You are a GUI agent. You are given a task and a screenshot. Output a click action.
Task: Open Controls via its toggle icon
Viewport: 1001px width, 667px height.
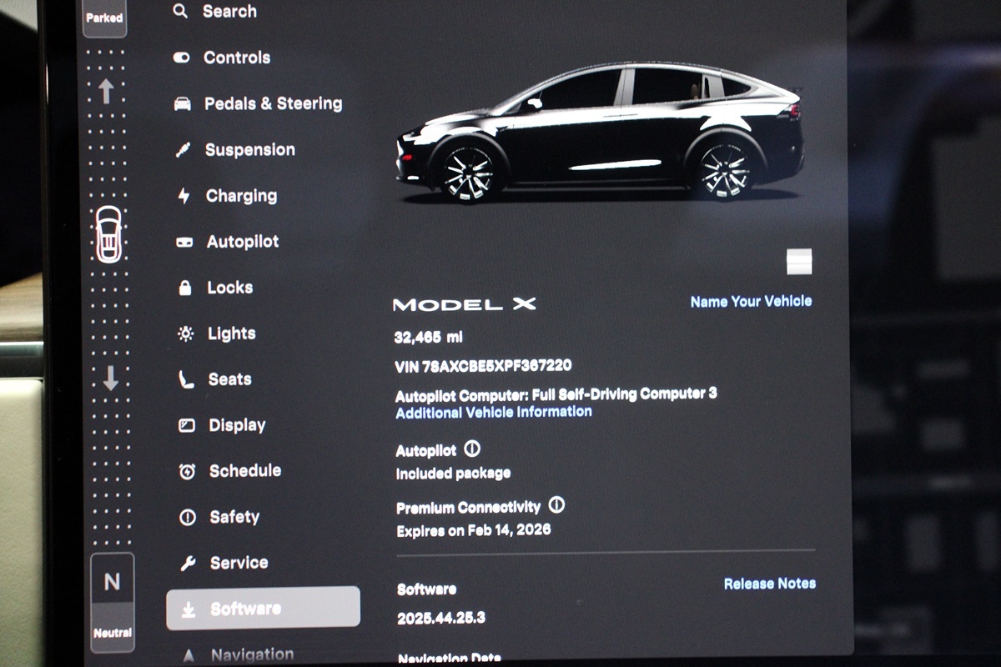point(181,58)
